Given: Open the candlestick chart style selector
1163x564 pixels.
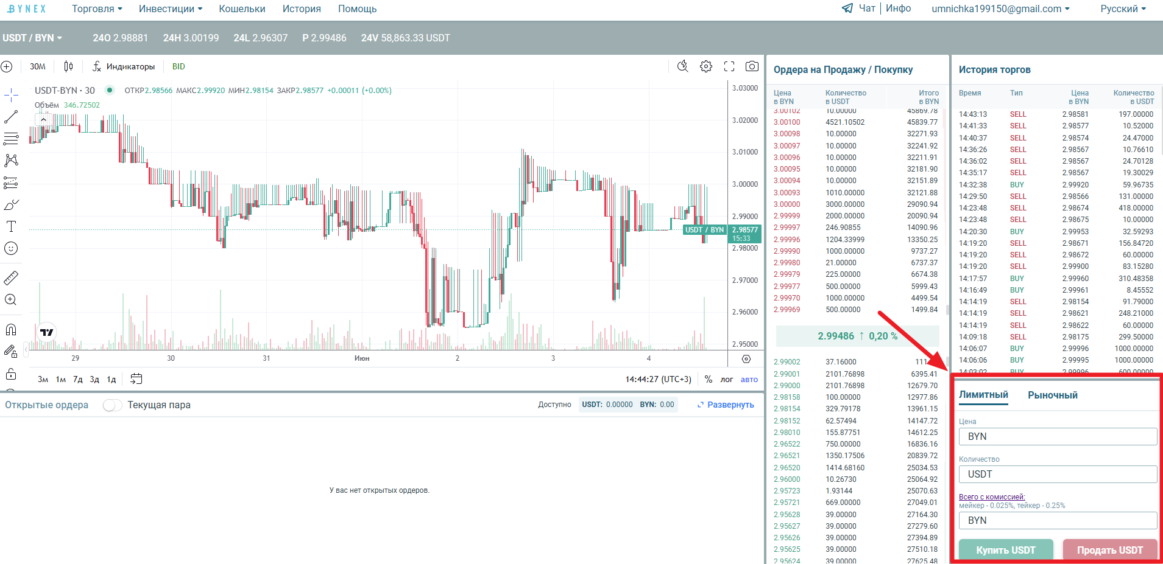Looking at the screenshot, I should click(68, 66).
